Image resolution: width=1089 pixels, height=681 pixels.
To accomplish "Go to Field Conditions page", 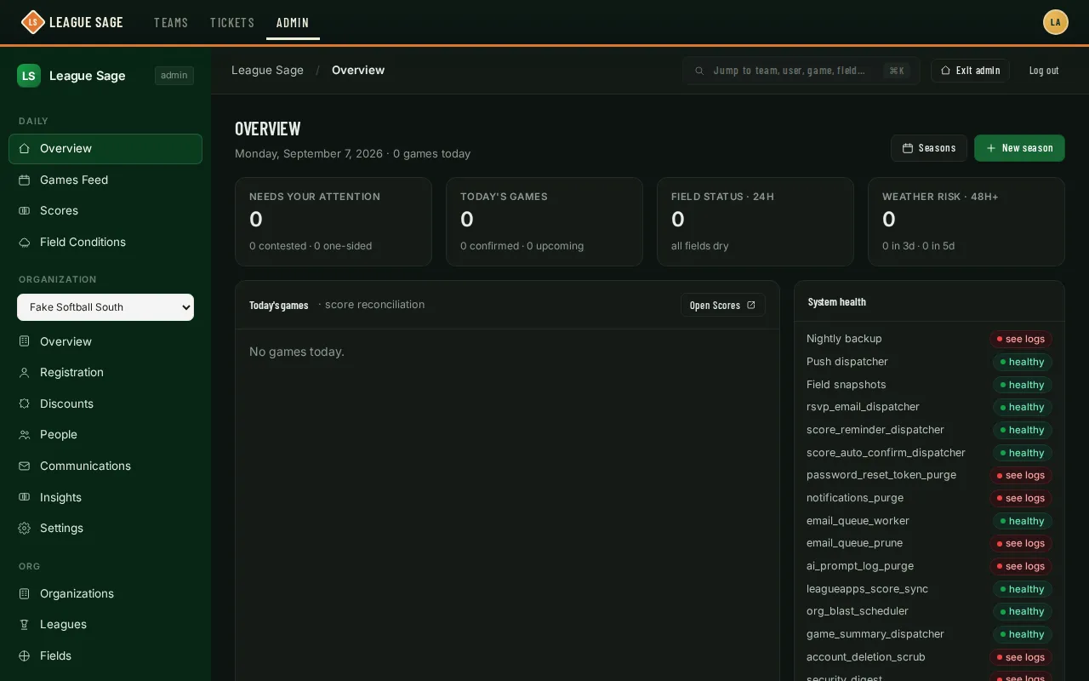I will 105,243.
